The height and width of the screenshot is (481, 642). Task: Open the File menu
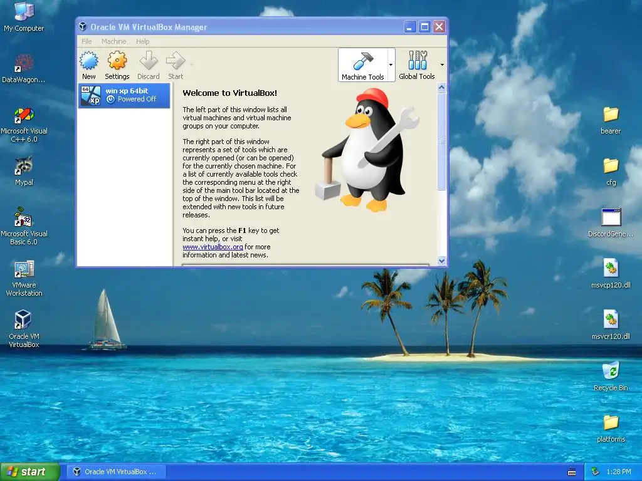point(87,41)
